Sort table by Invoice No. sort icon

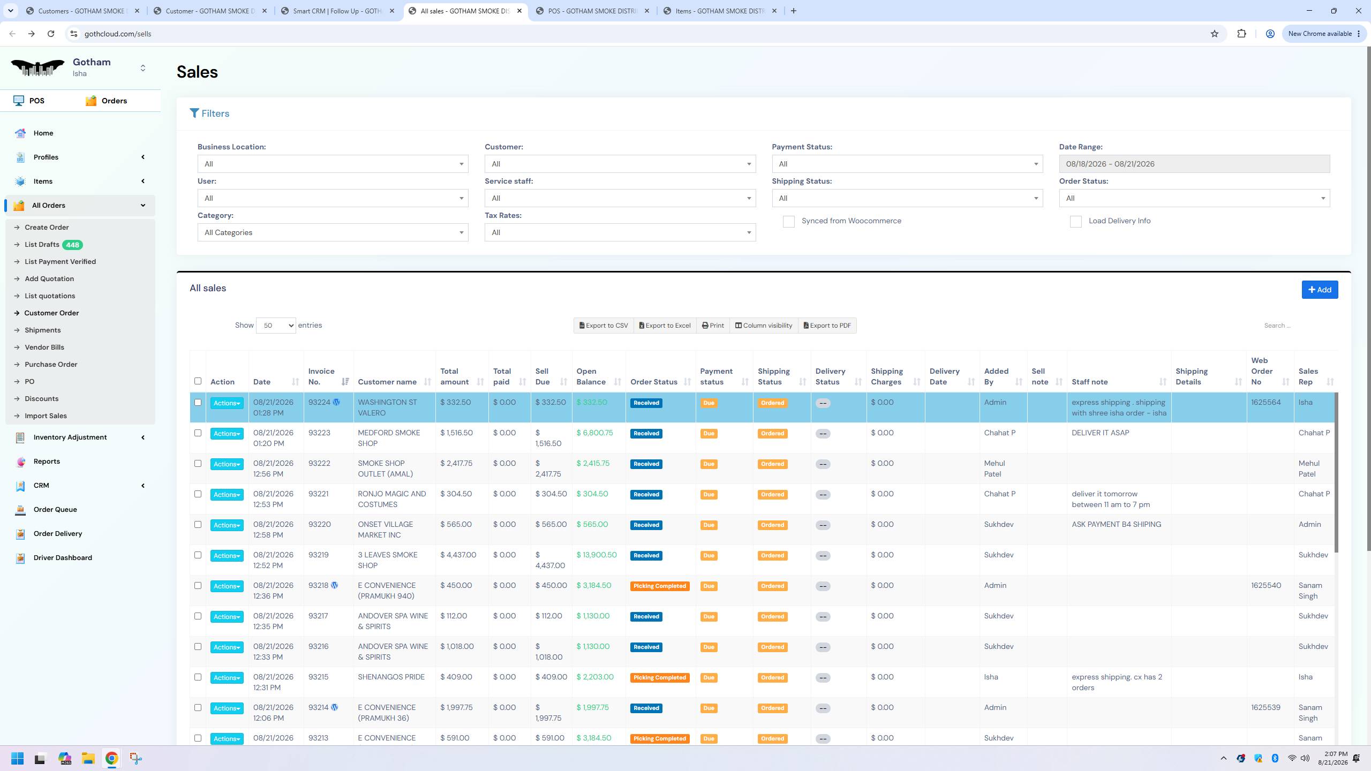(x=345, y=382)
